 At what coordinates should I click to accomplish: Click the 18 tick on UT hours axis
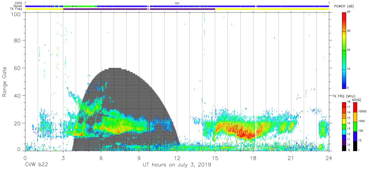click(253, 158)
